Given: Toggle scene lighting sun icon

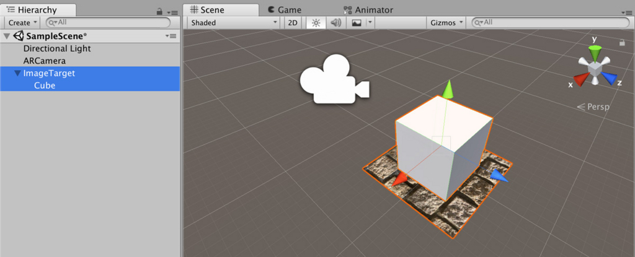Looking at the screenshot, I should coord(316,23).
